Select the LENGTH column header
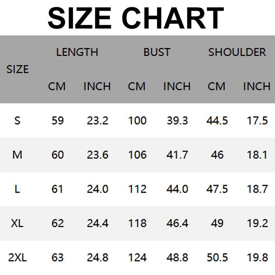275x275 pixels. tap(77, 52)
